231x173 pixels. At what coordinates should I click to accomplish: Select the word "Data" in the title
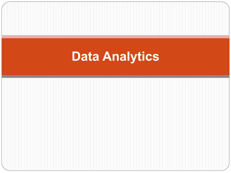click(x=85, y=56)
